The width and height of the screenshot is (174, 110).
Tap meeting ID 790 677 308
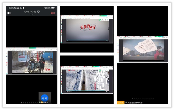tap(30, 12)
